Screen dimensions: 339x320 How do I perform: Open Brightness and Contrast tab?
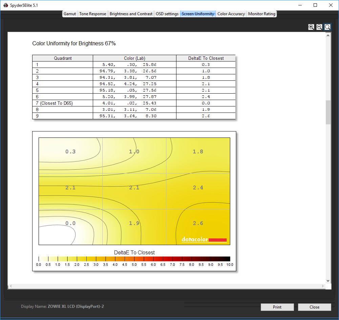click(131, 14)
